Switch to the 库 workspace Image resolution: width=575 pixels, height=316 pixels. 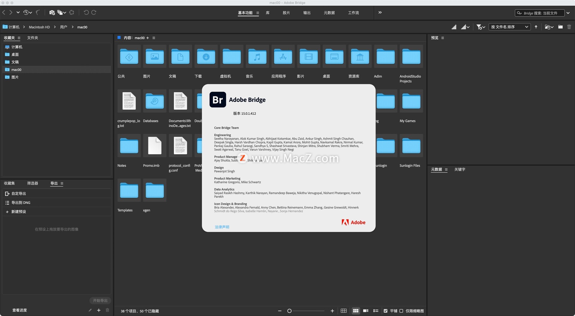(x=267, y=13)
